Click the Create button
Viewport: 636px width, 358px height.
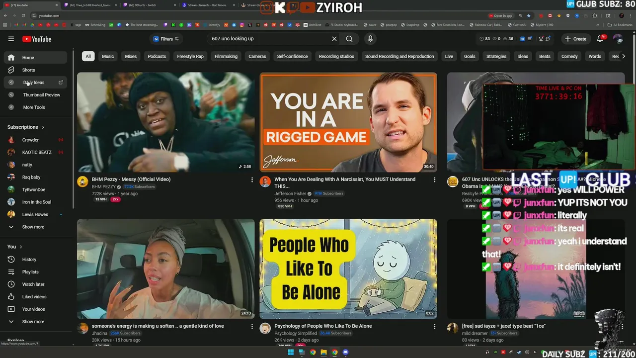(576, 39)
